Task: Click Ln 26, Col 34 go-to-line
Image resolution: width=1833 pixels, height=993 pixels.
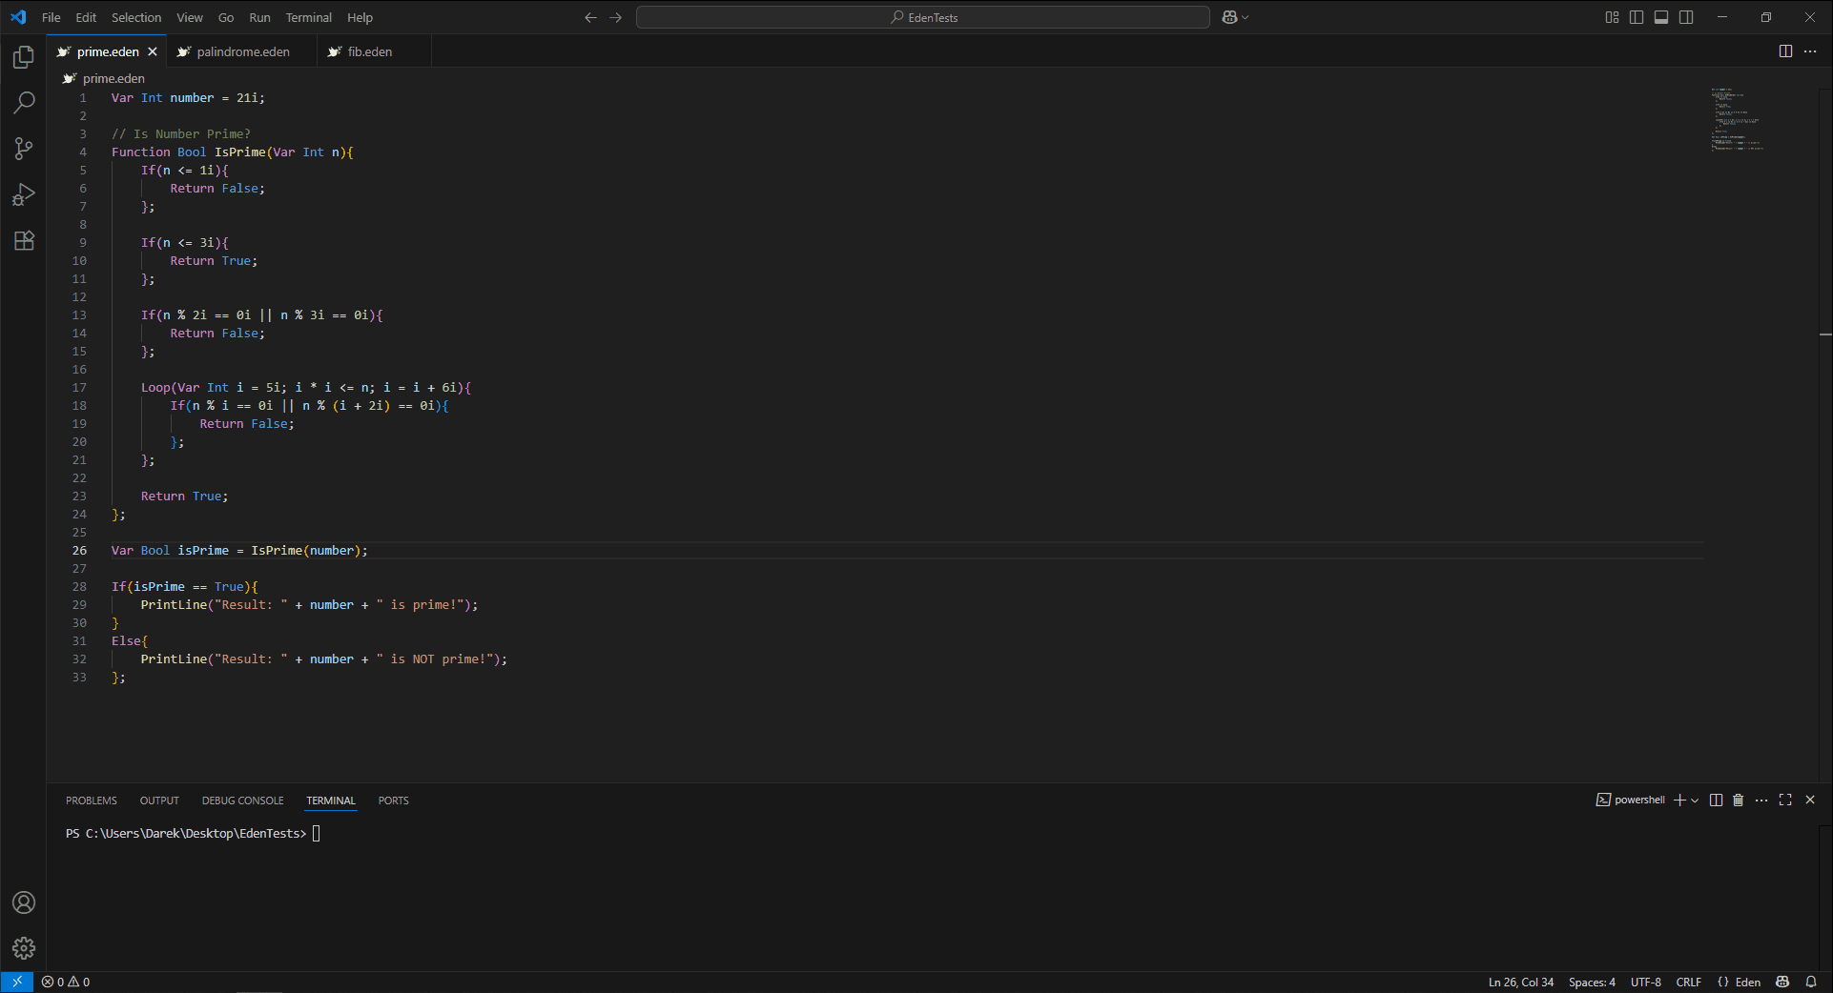Action: point(1521,982)
